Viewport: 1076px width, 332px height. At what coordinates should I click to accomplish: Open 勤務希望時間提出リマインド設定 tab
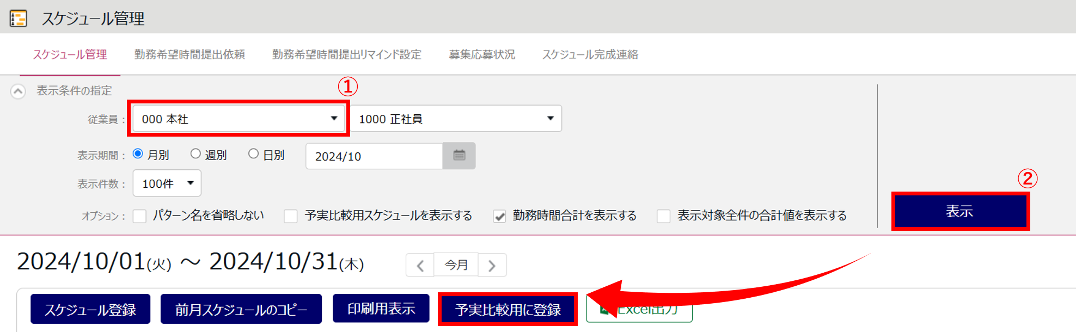[347, 54]
